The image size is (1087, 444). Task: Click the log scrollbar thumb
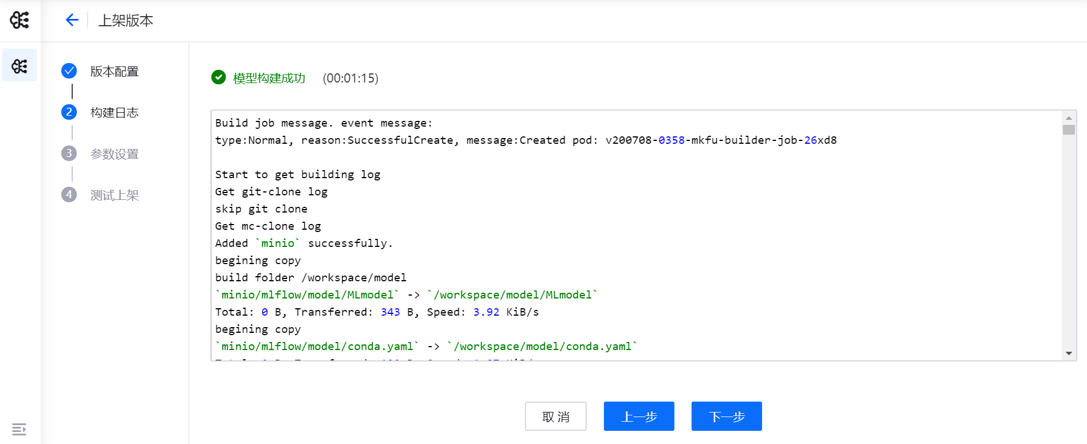click(x=1069, y=129)
